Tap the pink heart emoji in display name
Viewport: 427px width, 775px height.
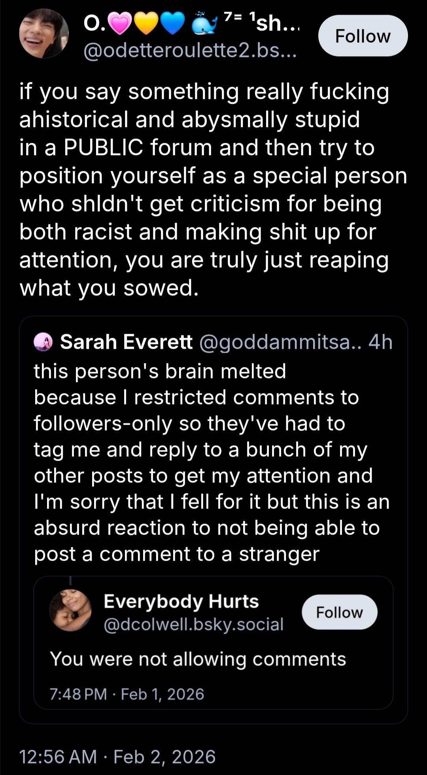point(120,24)
